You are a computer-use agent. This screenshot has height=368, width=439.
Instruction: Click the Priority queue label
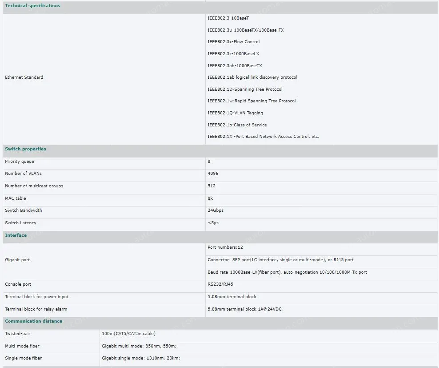point(20,162)
